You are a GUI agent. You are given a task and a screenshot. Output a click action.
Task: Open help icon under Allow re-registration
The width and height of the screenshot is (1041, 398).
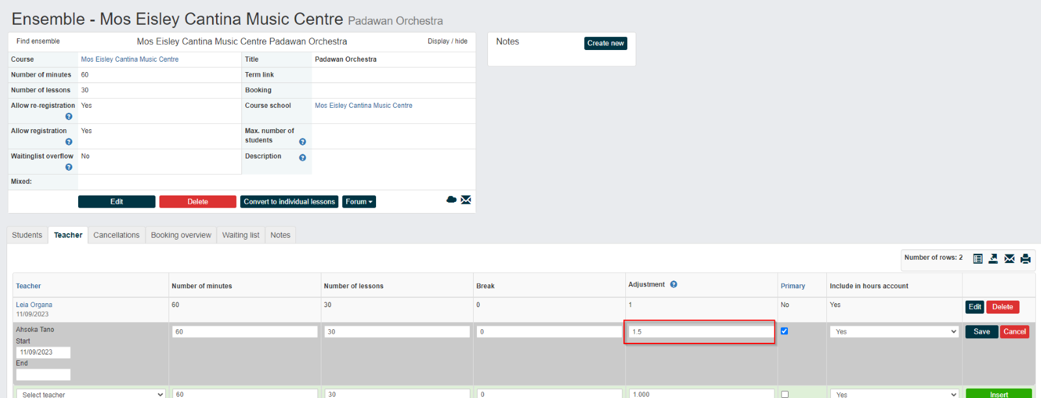(x=68, y=117)
